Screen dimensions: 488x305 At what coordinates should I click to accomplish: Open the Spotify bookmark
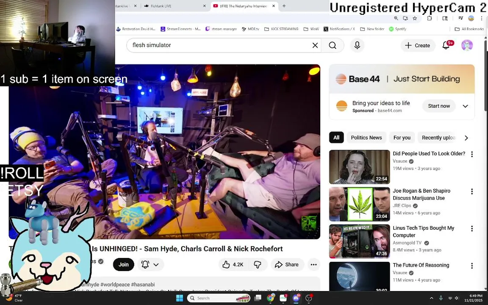click(397, 29)
